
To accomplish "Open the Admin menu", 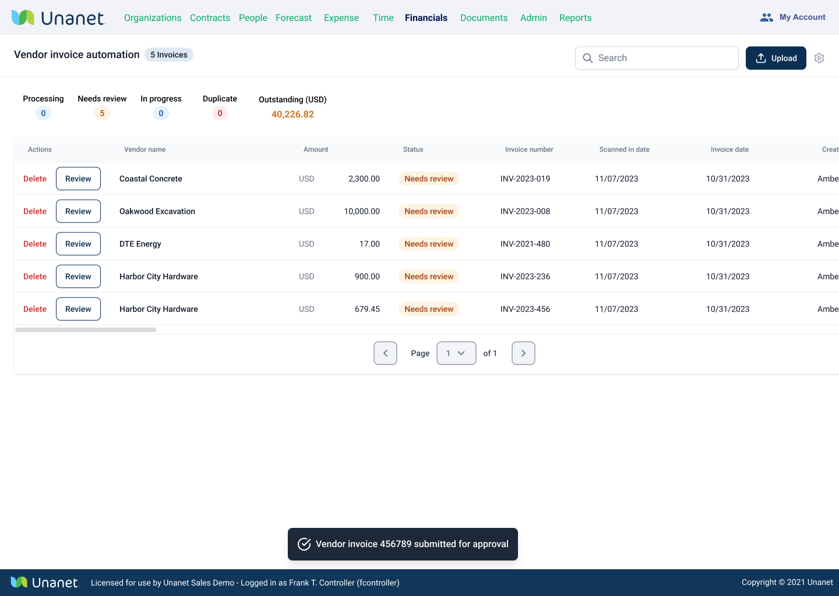I will tap(534, 18).
